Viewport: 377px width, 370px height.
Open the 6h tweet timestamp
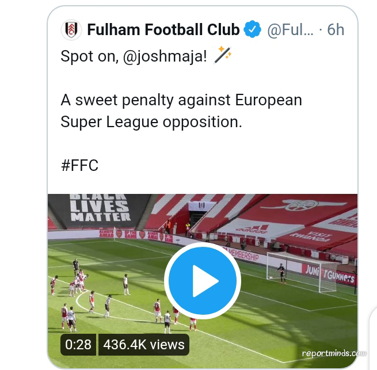(x=336, y=29)
